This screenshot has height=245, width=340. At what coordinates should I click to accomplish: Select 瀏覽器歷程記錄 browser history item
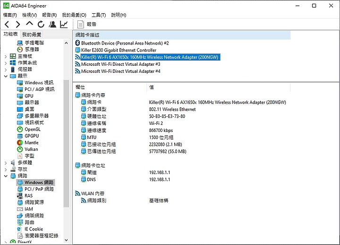(x=42, y=236)
